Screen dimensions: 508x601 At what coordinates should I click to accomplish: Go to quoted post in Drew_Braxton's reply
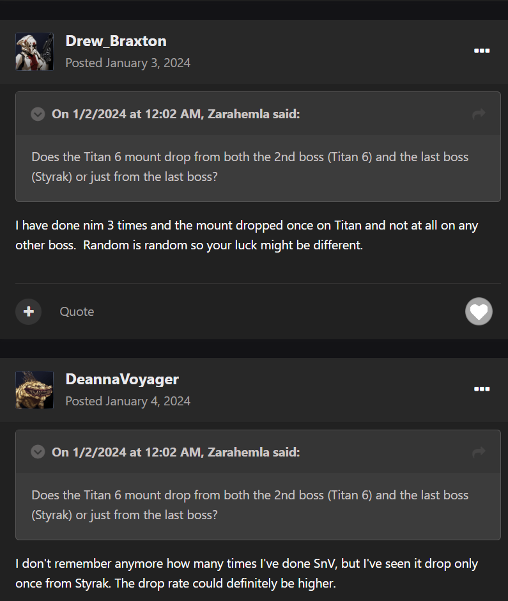point(478,114)
